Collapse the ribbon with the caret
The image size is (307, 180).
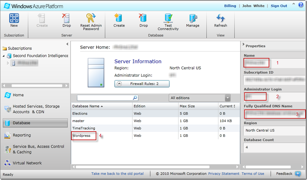(294, 4)
